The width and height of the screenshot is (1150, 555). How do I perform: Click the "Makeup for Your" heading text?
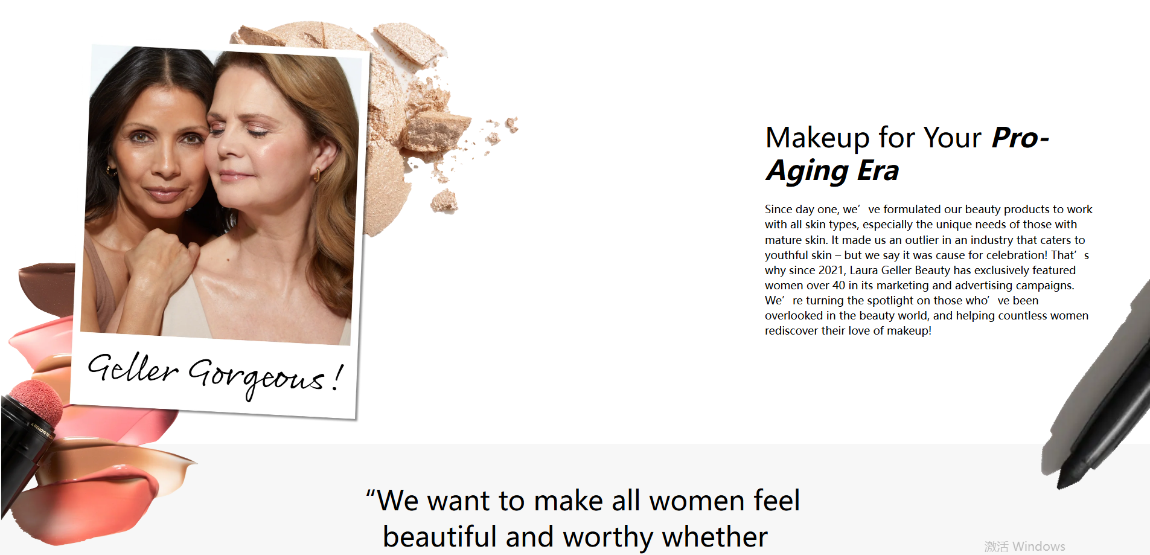click(874, 138)
